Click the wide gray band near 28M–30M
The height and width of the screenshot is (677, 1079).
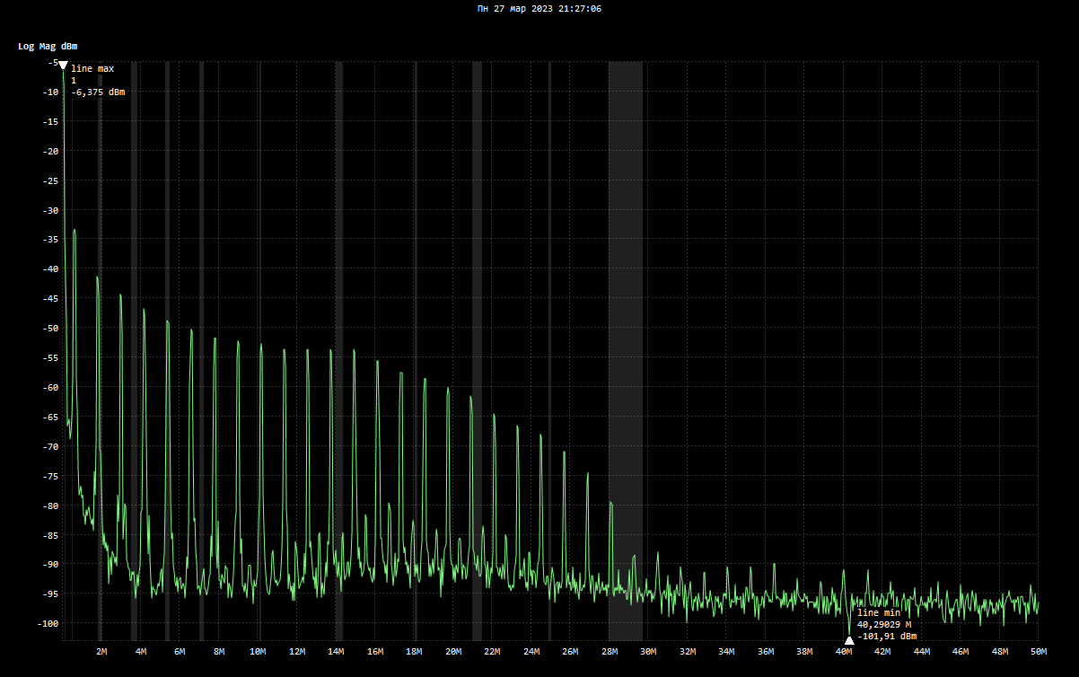click(x=626, y=350)
